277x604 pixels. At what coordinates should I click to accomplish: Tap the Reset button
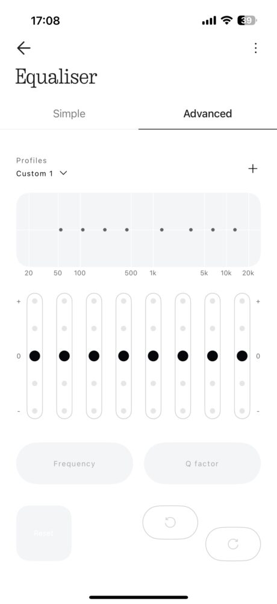[x=44, y=533]
